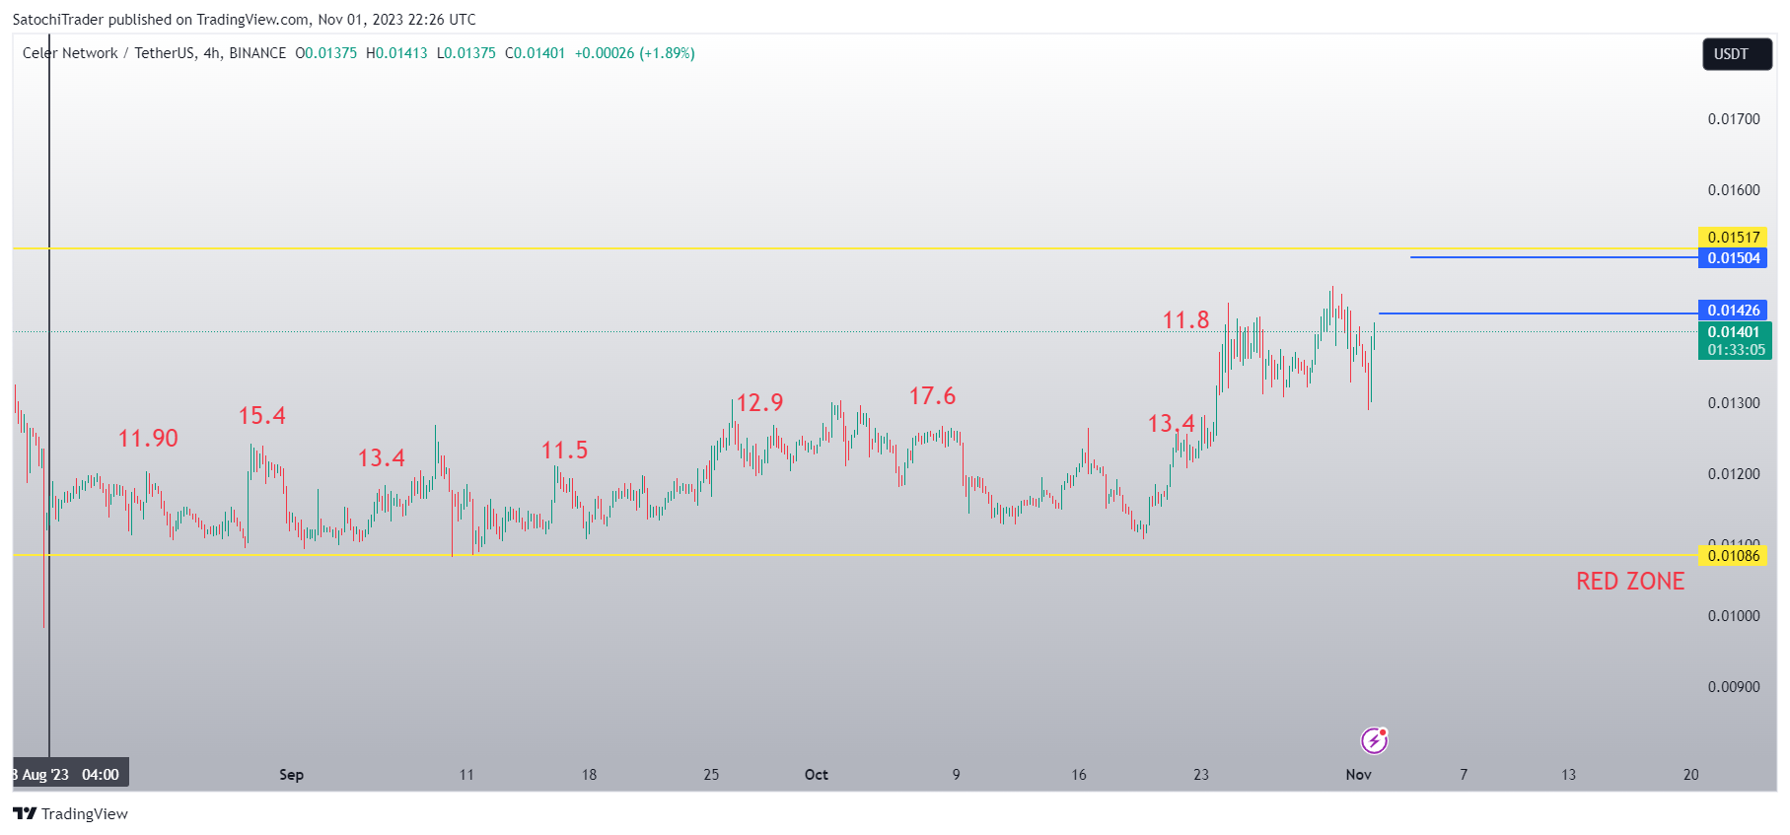This screenshot has width=1790, height=835.
Task: Click the 0.00900 price axis label
Action: coord(1734,687)
